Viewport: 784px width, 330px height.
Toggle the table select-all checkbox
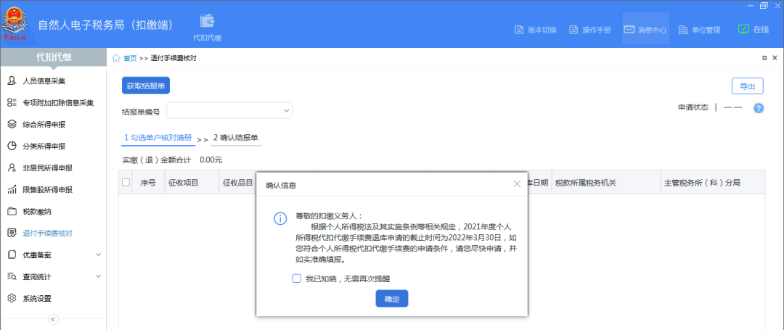[x=126, y=183]
